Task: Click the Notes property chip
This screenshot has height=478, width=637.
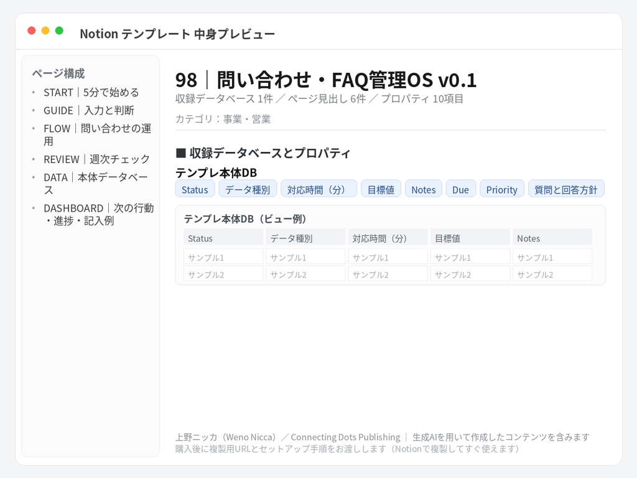Action: 424,189
